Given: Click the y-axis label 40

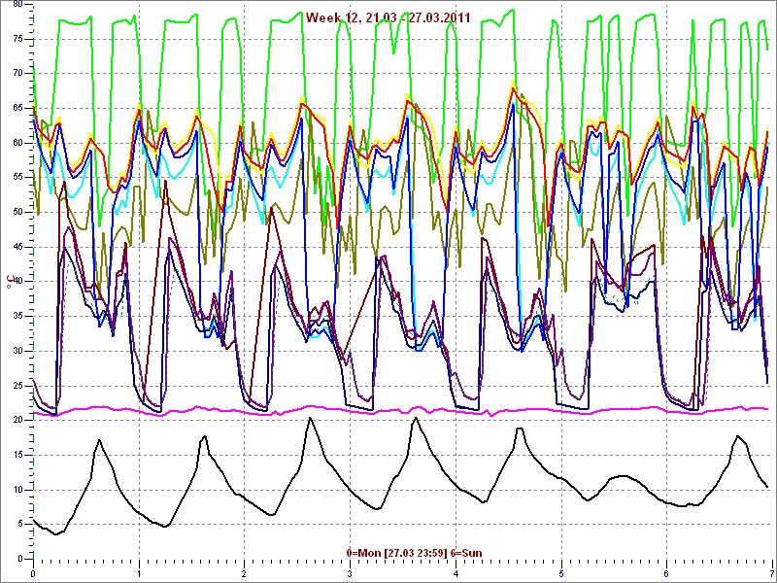Looking at the screenshot, I should (x=17, y=281).
